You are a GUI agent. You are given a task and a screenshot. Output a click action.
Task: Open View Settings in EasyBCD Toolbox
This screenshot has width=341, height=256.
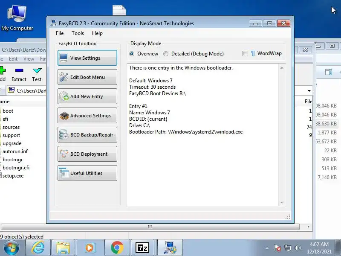(87, 58)
